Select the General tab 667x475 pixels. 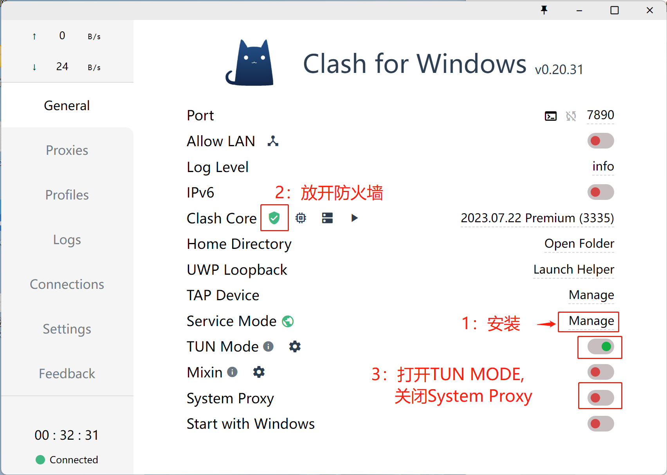[67, 105]
